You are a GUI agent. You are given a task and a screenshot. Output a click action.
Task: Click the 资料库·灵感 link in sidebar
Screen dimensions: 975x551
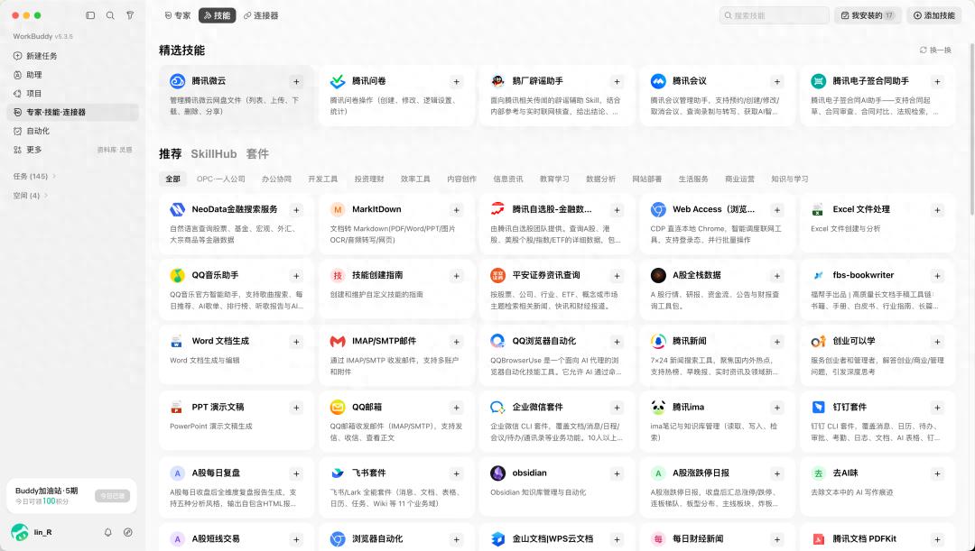click(x=115, y=150)
